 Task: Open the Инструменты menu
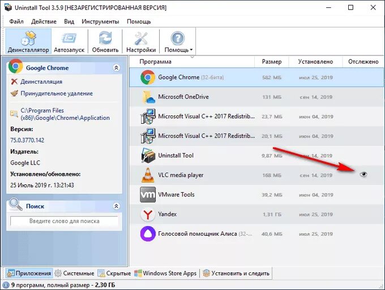coord(100,21)
